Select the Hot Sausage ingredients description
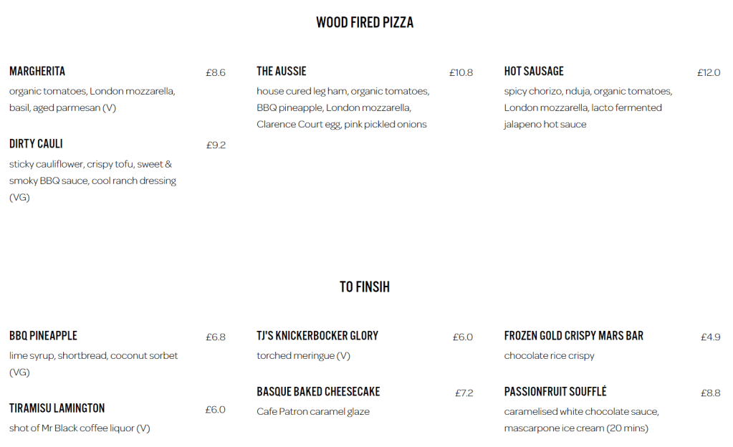This screenshot has height=447, width=733. click(x=588, y=107)
